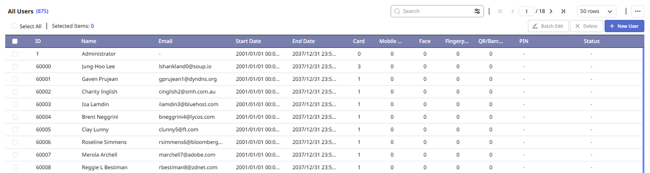
Task: Click the vertical scrollbar on table
Action: 643,108
